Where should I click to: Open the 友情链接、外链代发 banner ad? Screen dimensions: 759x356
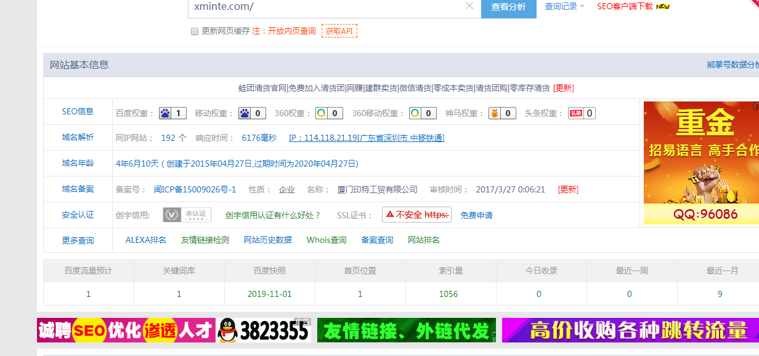coord(407,330)
